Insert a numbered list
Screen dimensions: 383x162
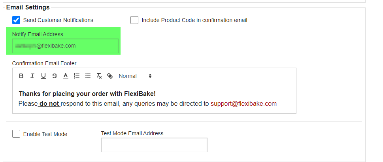click(77, 76)
